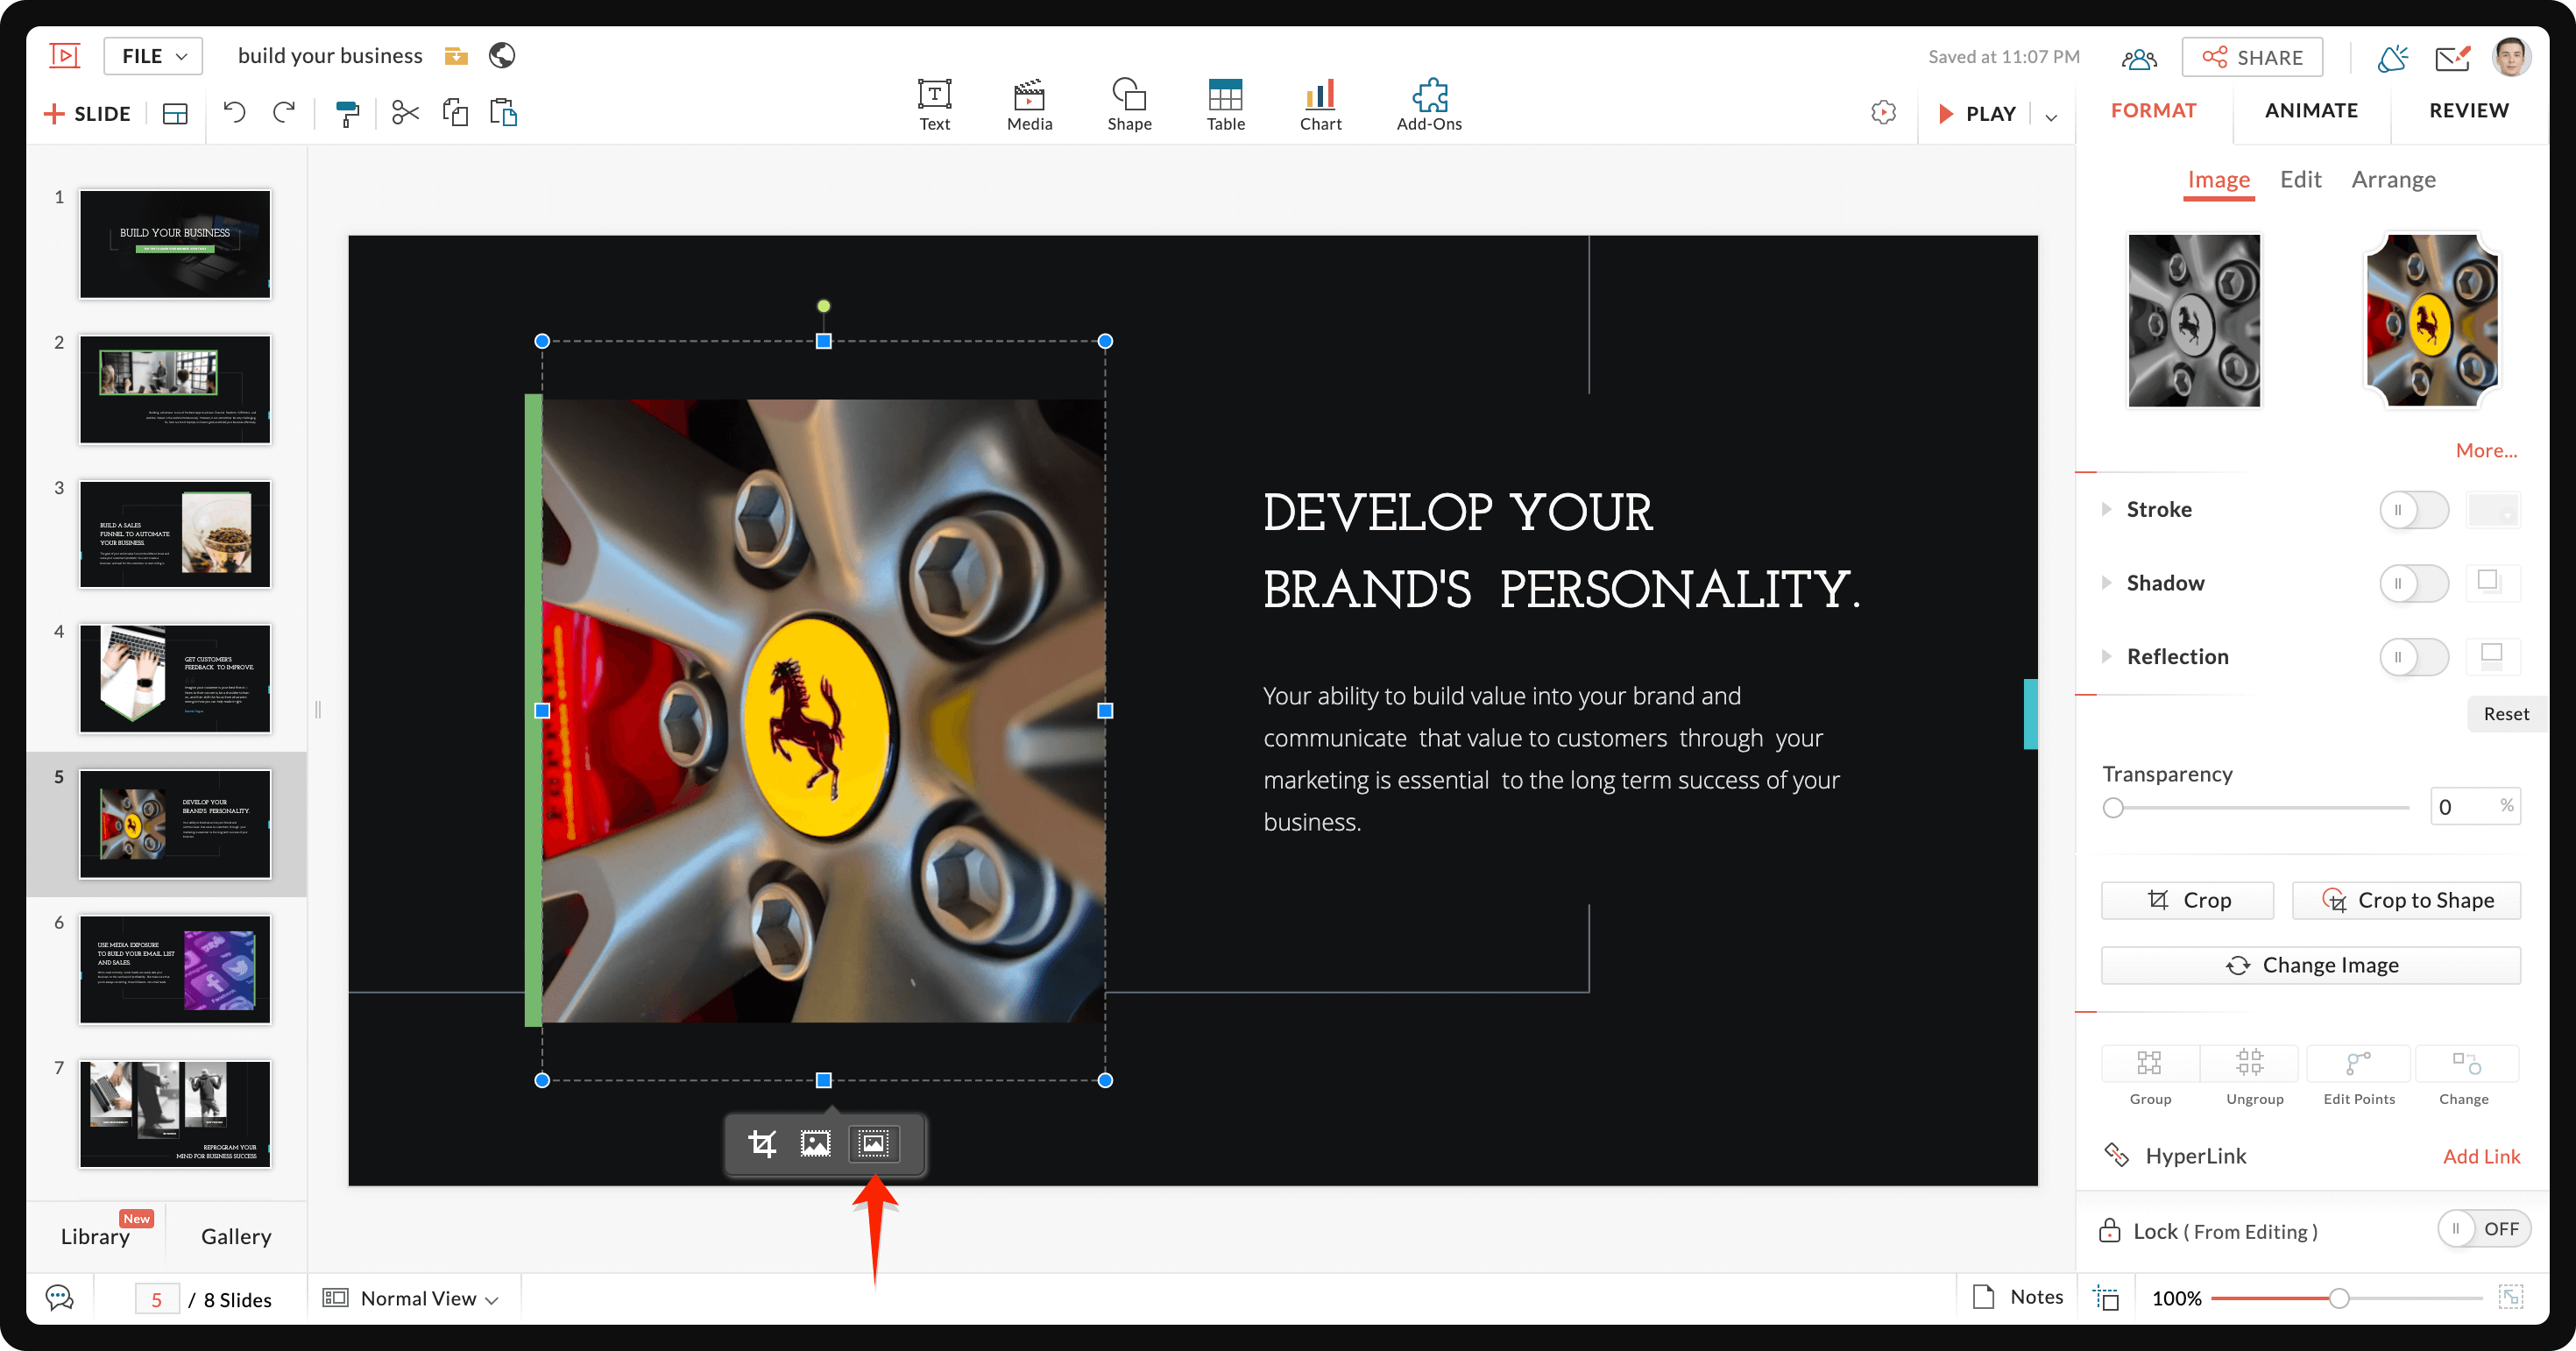Enable the Stroke toggle
This screenshot has height=1351, width=2576.
click(x=2412, y=510)
